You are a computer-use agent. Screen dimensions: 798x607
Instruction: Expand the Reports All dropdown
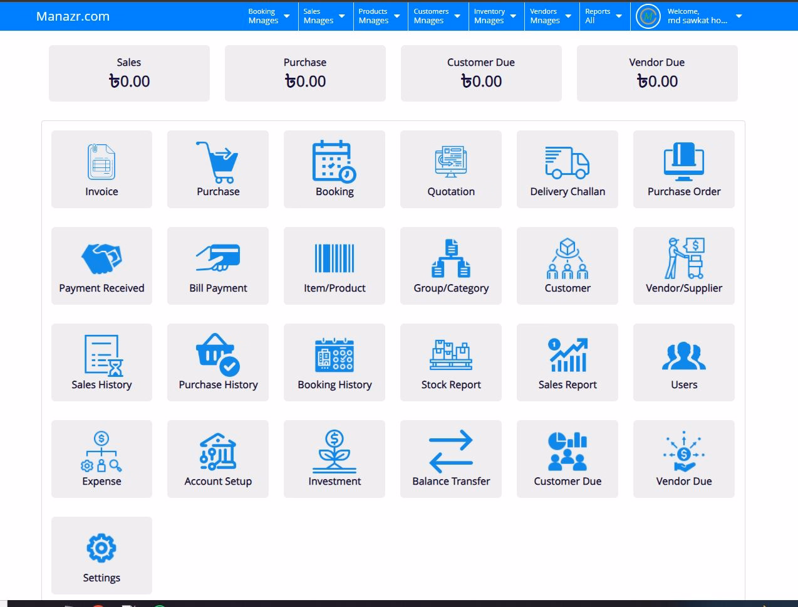coord(603,16)
